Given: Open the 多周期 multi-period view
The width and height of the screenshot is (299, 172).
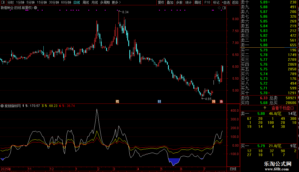Looking at the screenshot, I should click(x=105, y=2).
